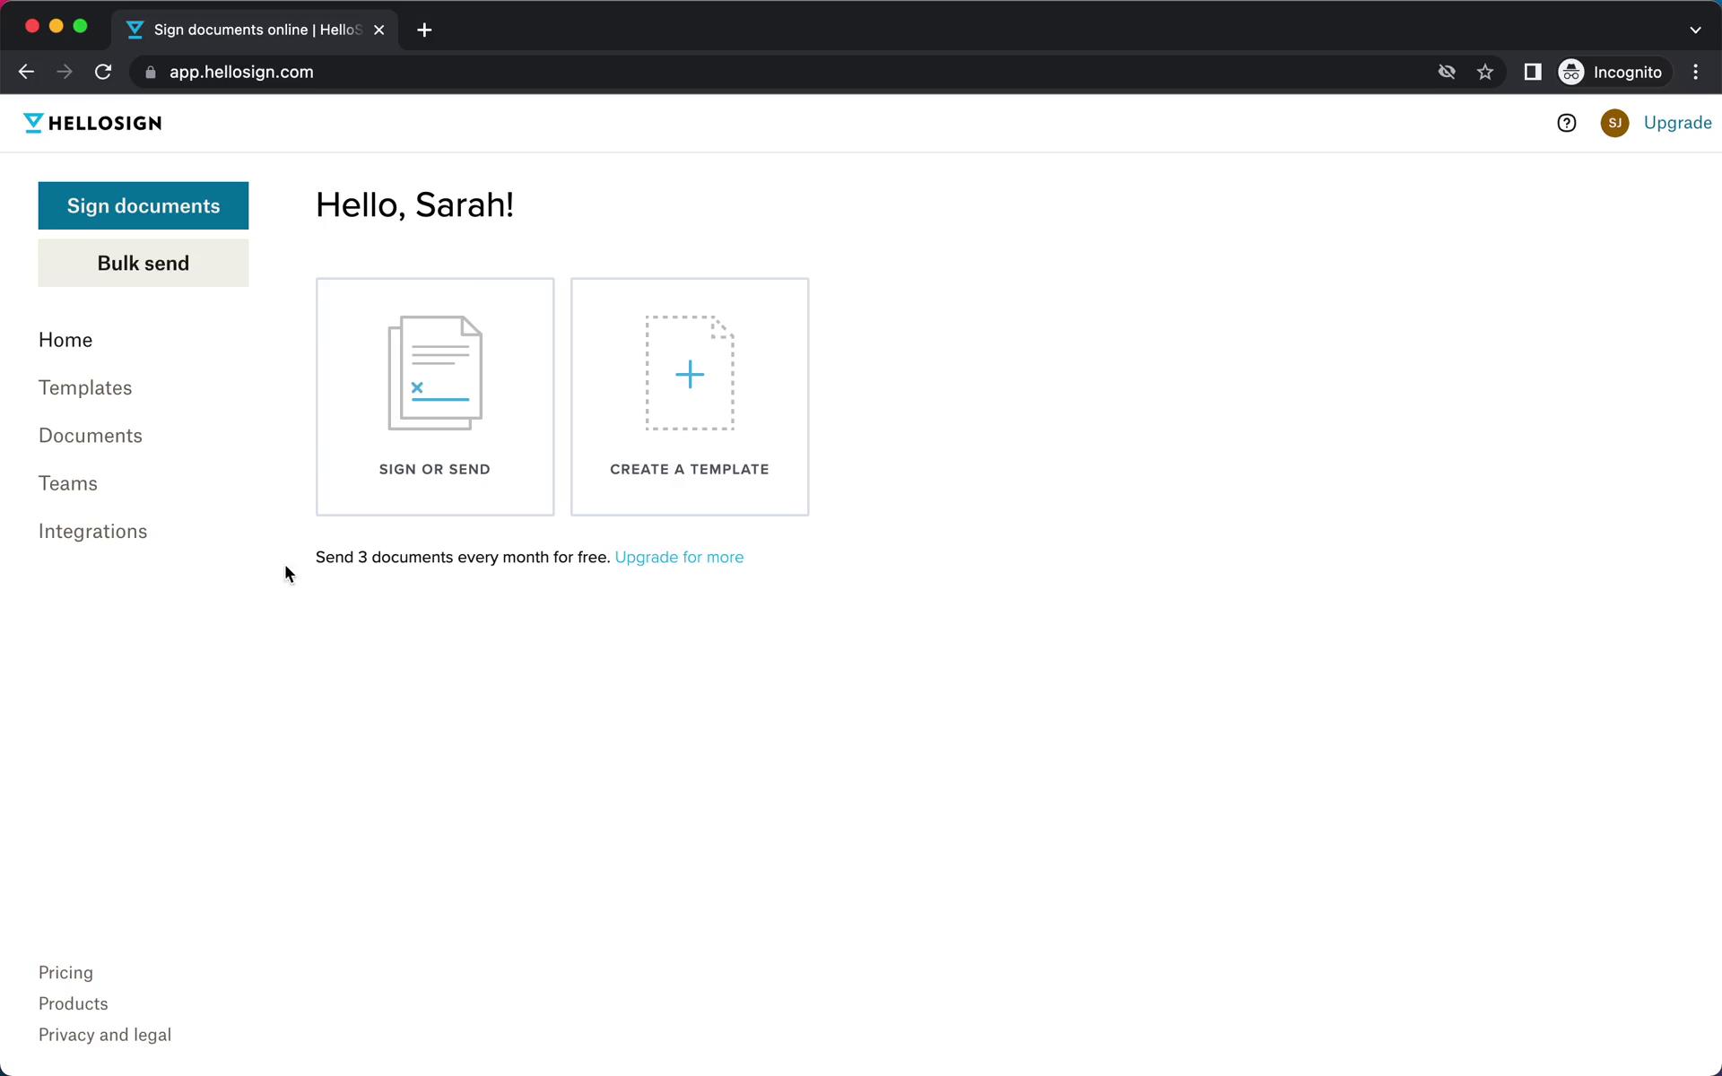Select the Integrations menu item
Viewport: 1722px width, 1076px height.
click(x=93, y=531)
